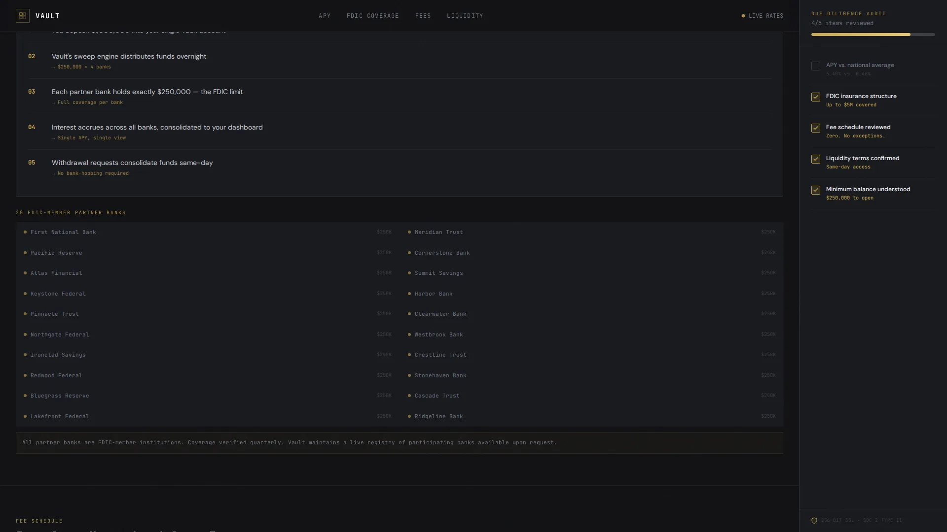Select Bluegrass Reserve bank row
Viewport: 947px width, 532px height.
(x=208, y=396)
